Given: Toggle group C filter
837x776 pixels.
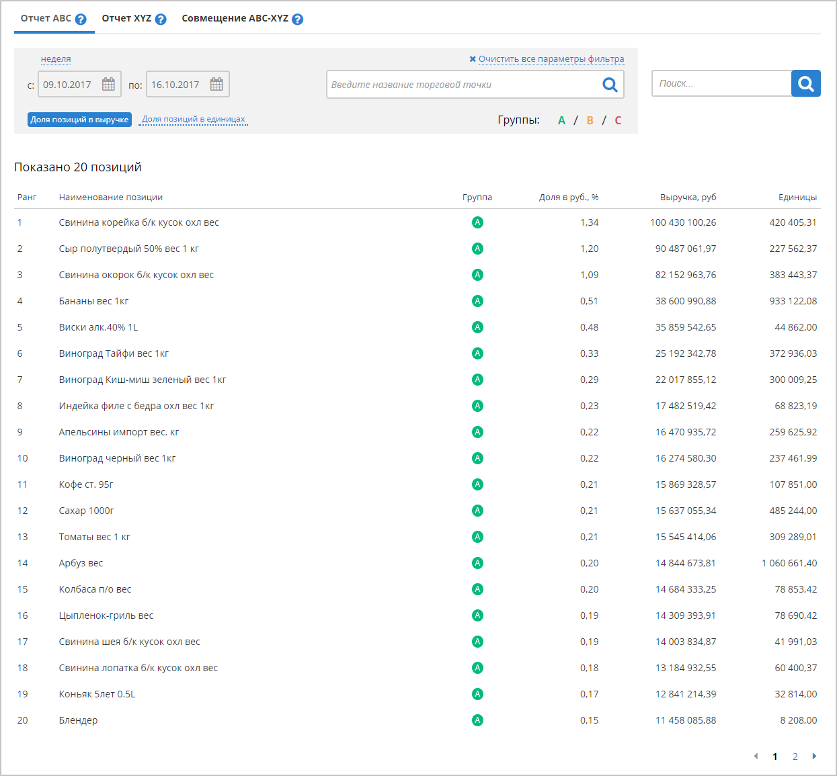Looking at the screenshot, I should pos(618,120).
